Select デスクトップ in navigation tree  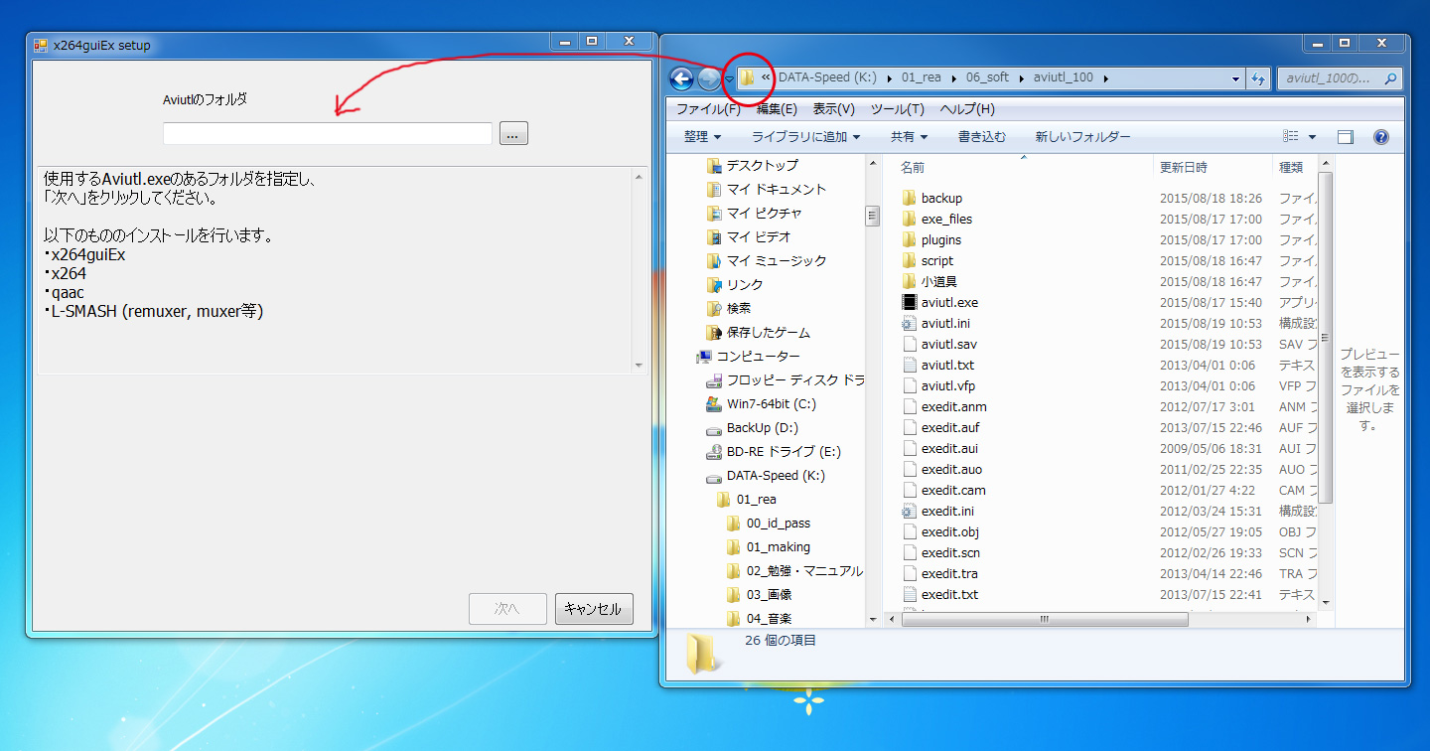pyautogui.click(x=761, y=165)
